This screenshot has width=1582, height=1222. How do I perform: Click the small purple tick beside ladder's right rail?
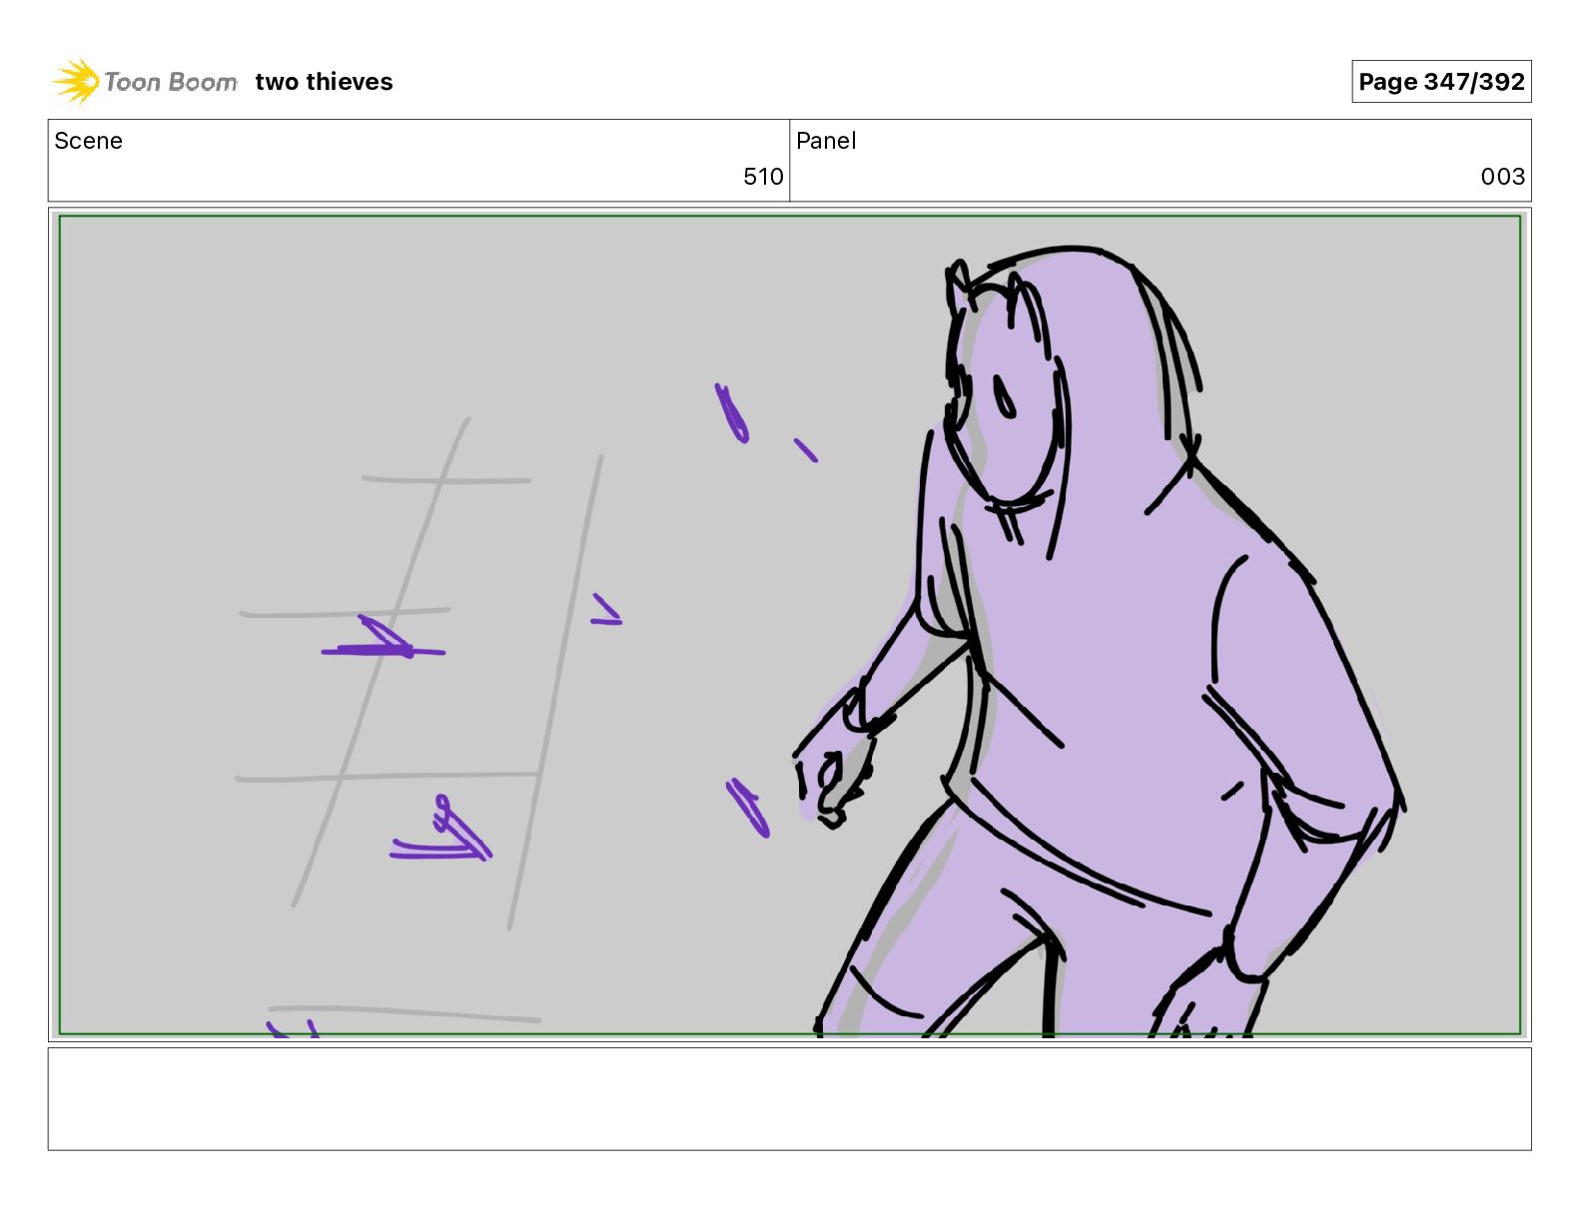click(x=606, y=610)
